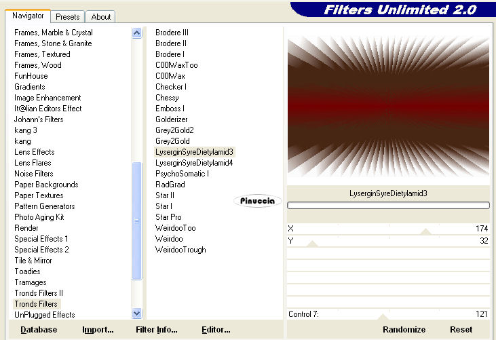Select Photo Aging Kit category
Screen dimensions: 496x340
[39, 217]
